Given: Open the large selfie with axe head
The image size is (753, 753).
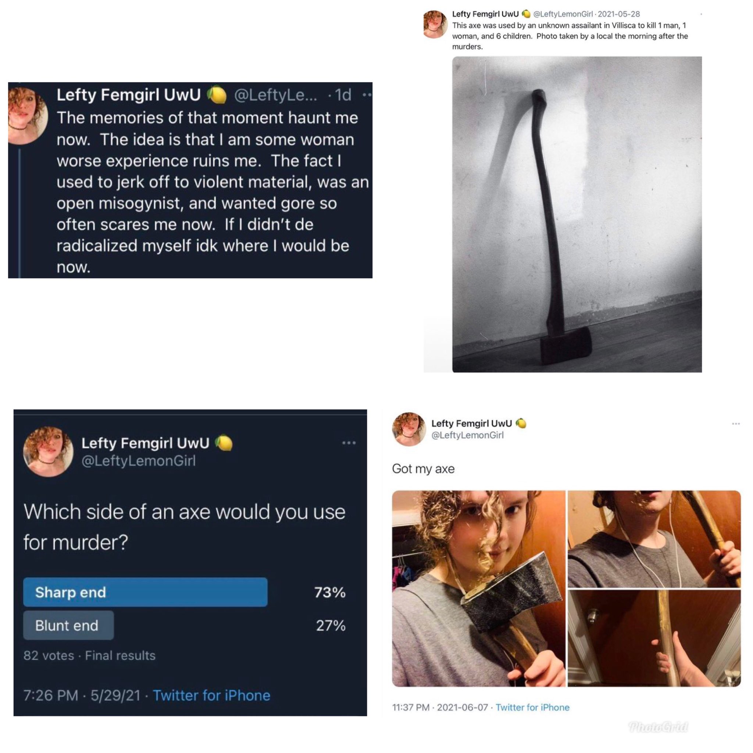Looking at the screenshot, I should pyautogui.click(x=479, y=589).
